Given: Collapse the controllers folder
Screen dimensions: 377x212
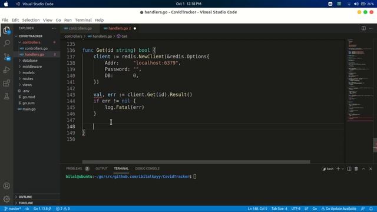Looking at the screenshot, I should tap(31, 42).
